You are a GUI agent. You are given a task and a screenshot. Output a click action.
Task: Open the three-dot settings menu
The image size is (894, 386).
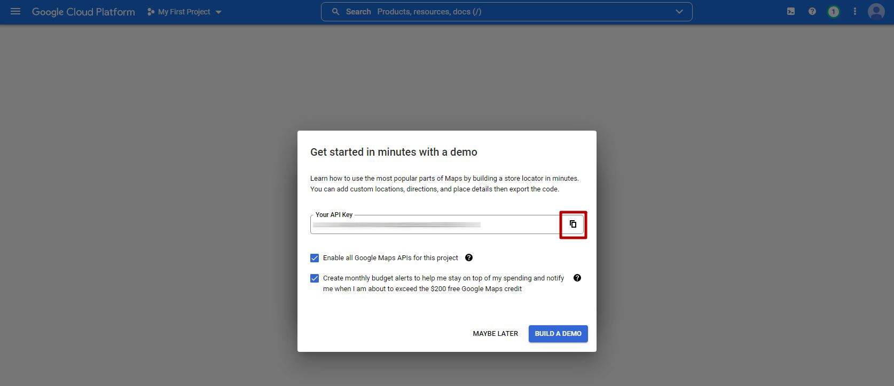click(854, 11)
